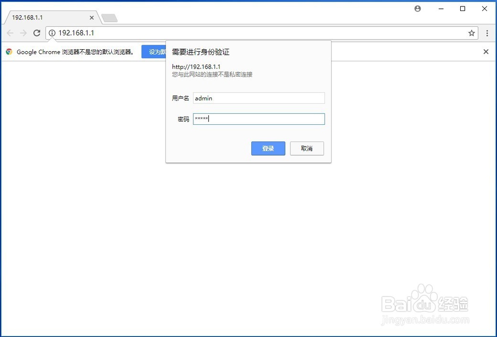
Task: Click the browser forward arrow
Action: tap(23, 33)
